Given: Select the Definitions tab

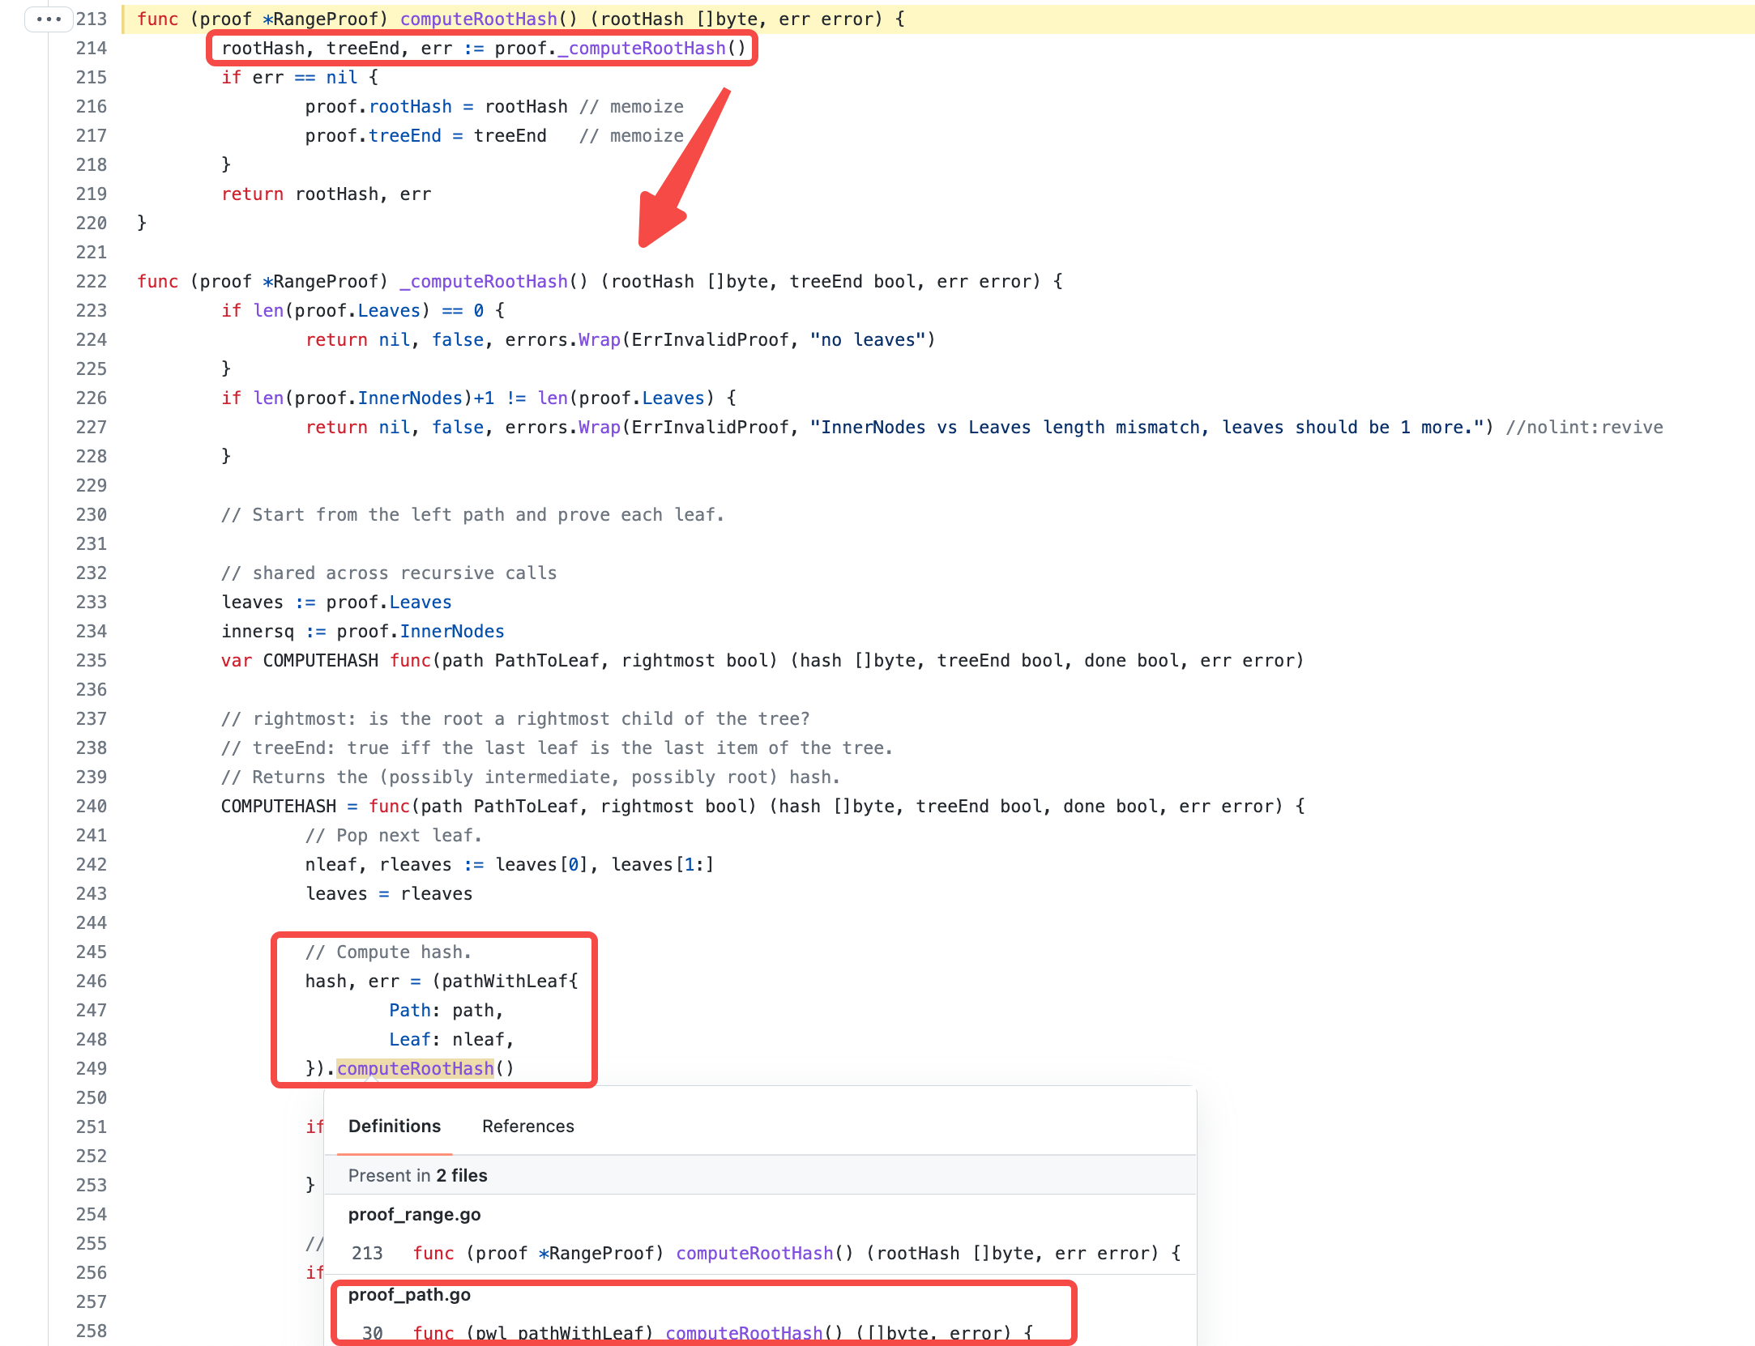Looking at the screenshot, I should (x=395, y=1126).
